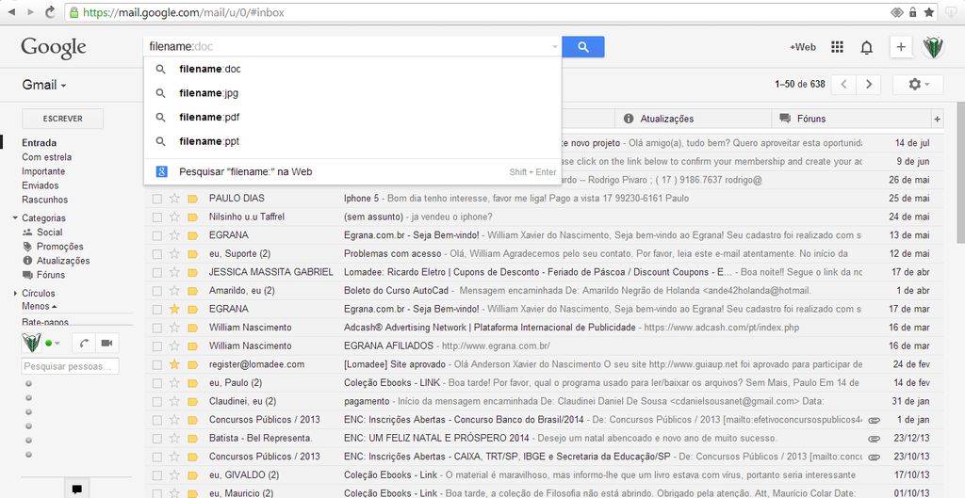The image size is (965, 498).
Task: Open the notifications bell
Action: point(867,47)
